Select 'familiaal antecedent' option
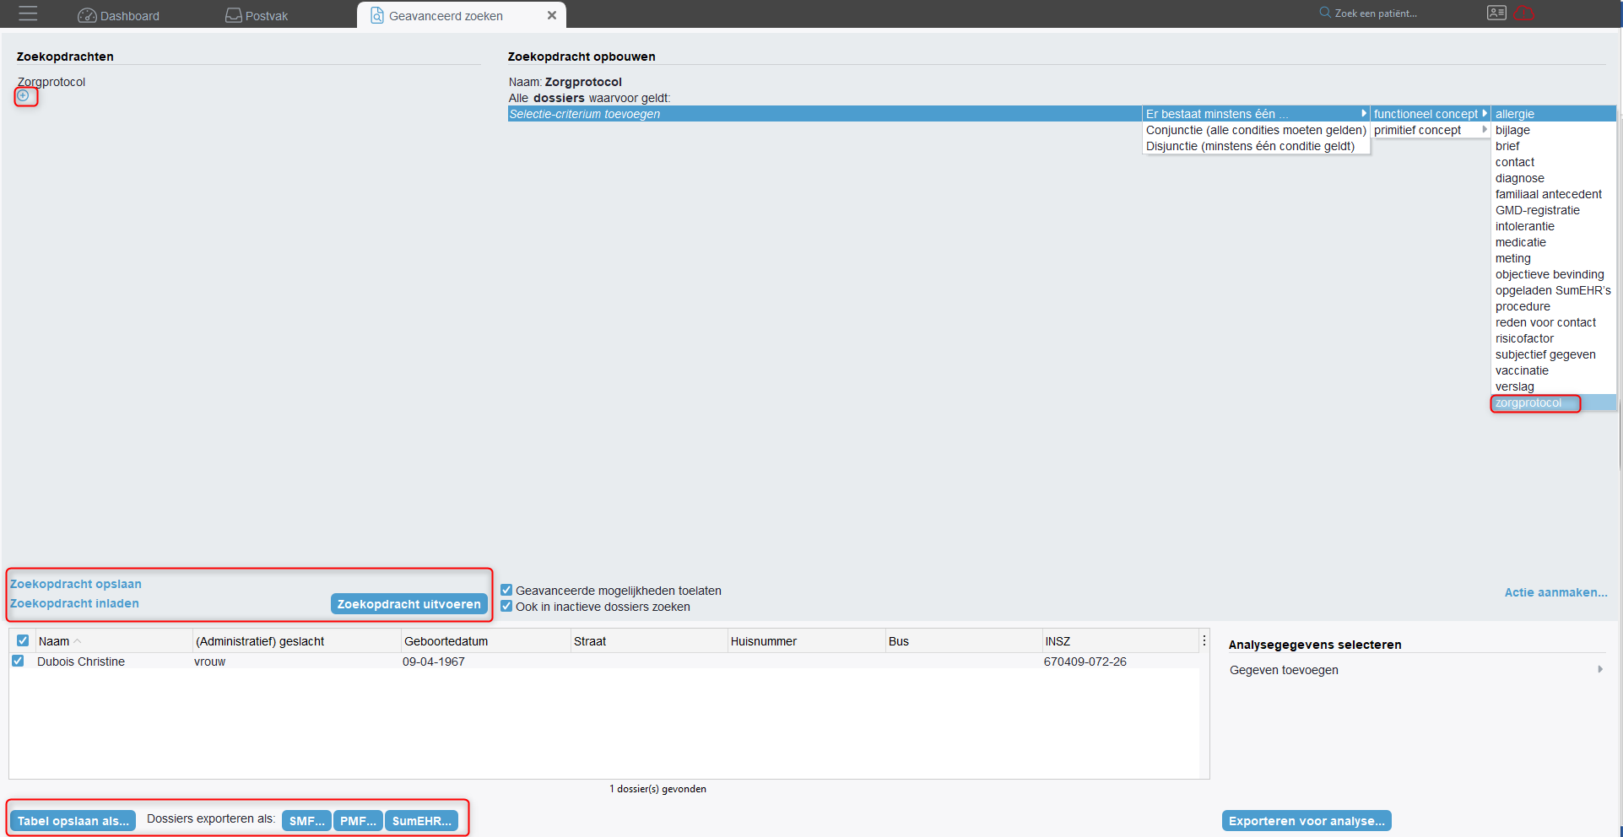 click(x=1554, y=194)
